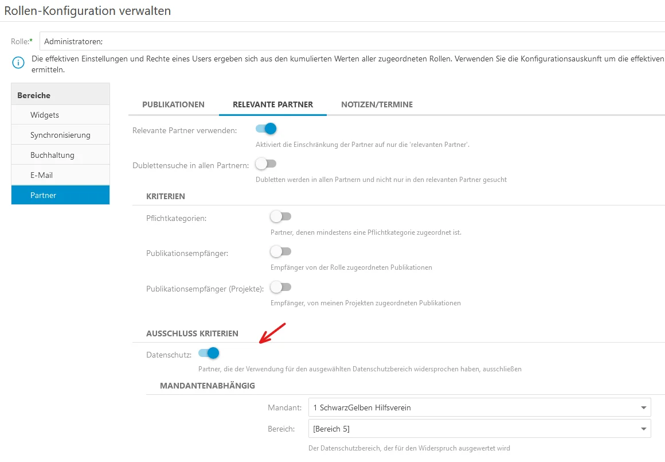Click the highlighted Partner sidebar entry
Screen dimensions: 665x462
43,195
